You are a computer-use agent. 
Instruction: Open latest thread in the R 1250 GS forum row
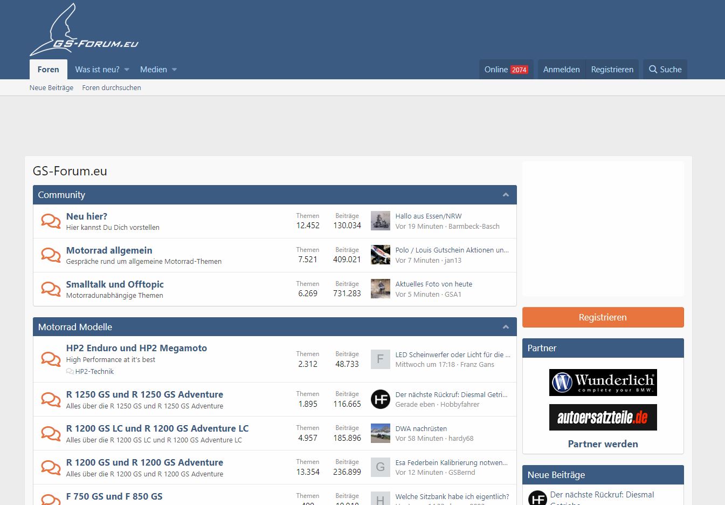451,395
